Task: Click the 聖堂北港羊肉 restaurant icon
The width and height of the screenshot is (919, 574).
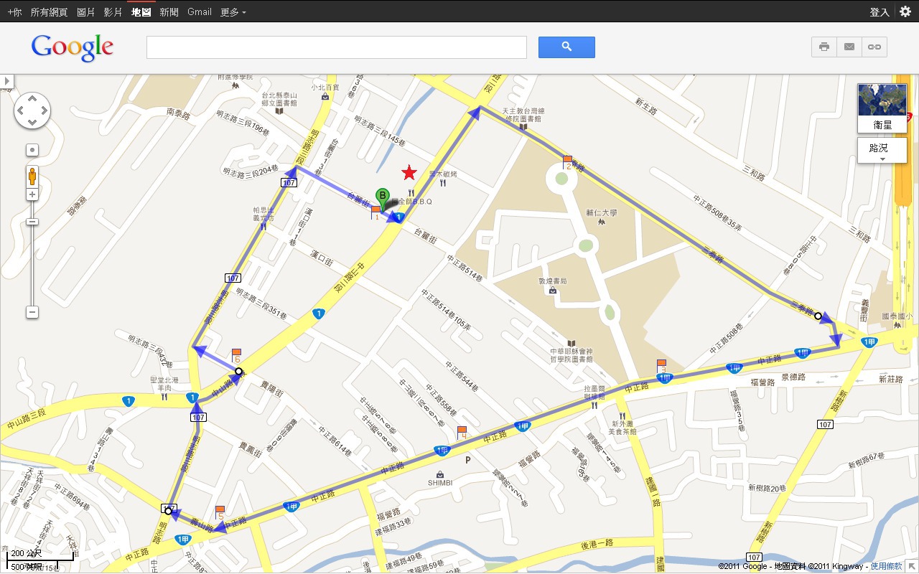Action: click(164, 396)
